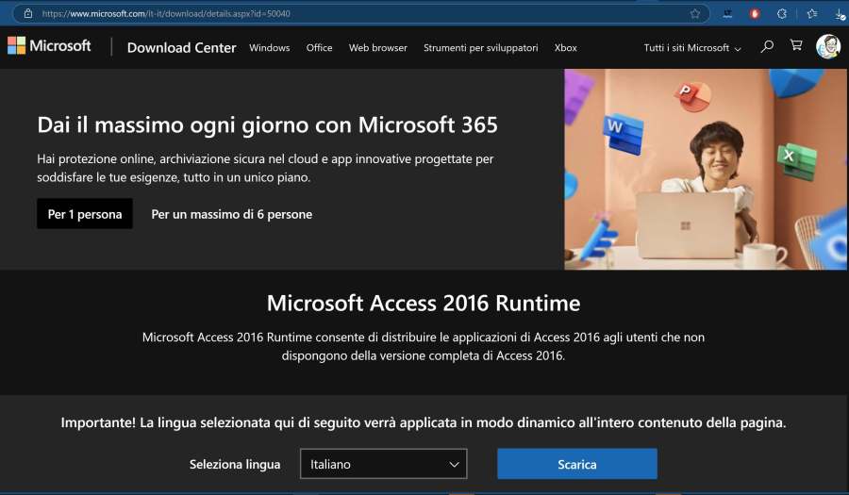849x495 pixels.
Task: Open the Windows navigation item
Action: 269,47
